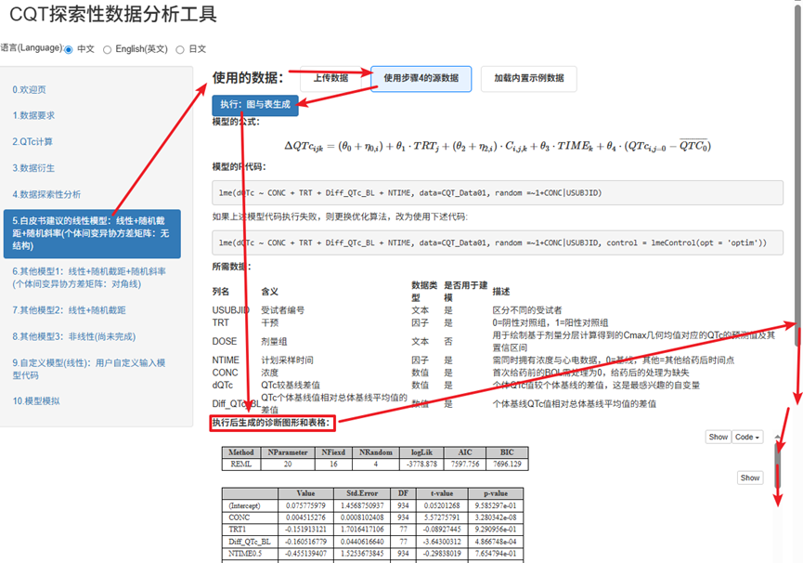Run 执行：图与表生成 button
803x563 pixels.
pyautogui.click(x=254, y=105)
